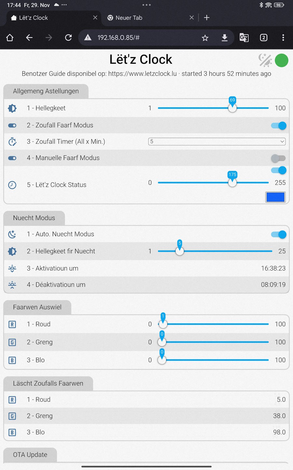
Task: Bookmark page with star icon
Action: 205,38
